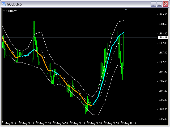Click the GOLD,M5 chart label

pos(12,11)
